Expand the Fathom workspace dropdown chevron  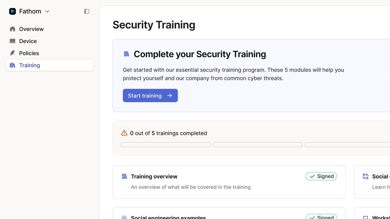click(47, 11)
